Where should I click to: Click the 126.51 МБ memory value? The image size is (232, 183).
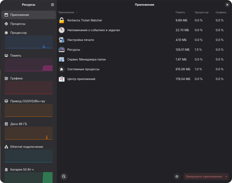coord(183,50)
